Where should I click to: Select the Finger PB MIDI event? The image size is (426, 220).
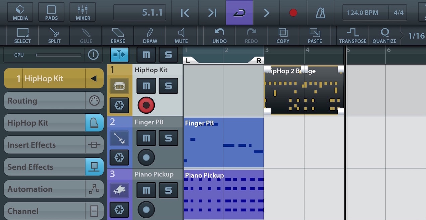click(224, 142)
